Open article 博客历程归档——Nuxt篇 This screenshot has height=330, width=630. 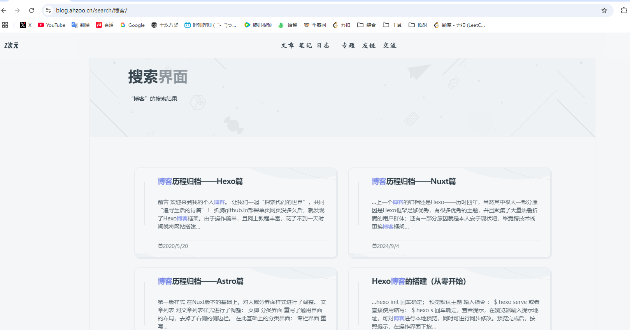(414, 182)
